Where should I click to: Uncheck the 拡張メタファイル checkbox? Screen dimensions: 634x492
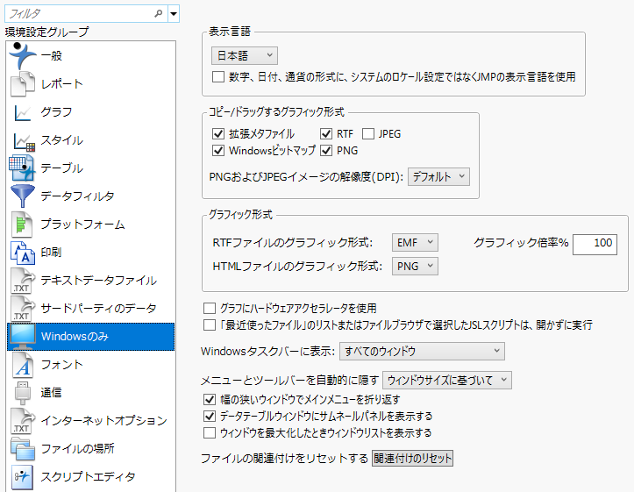(x=218, y=134)
